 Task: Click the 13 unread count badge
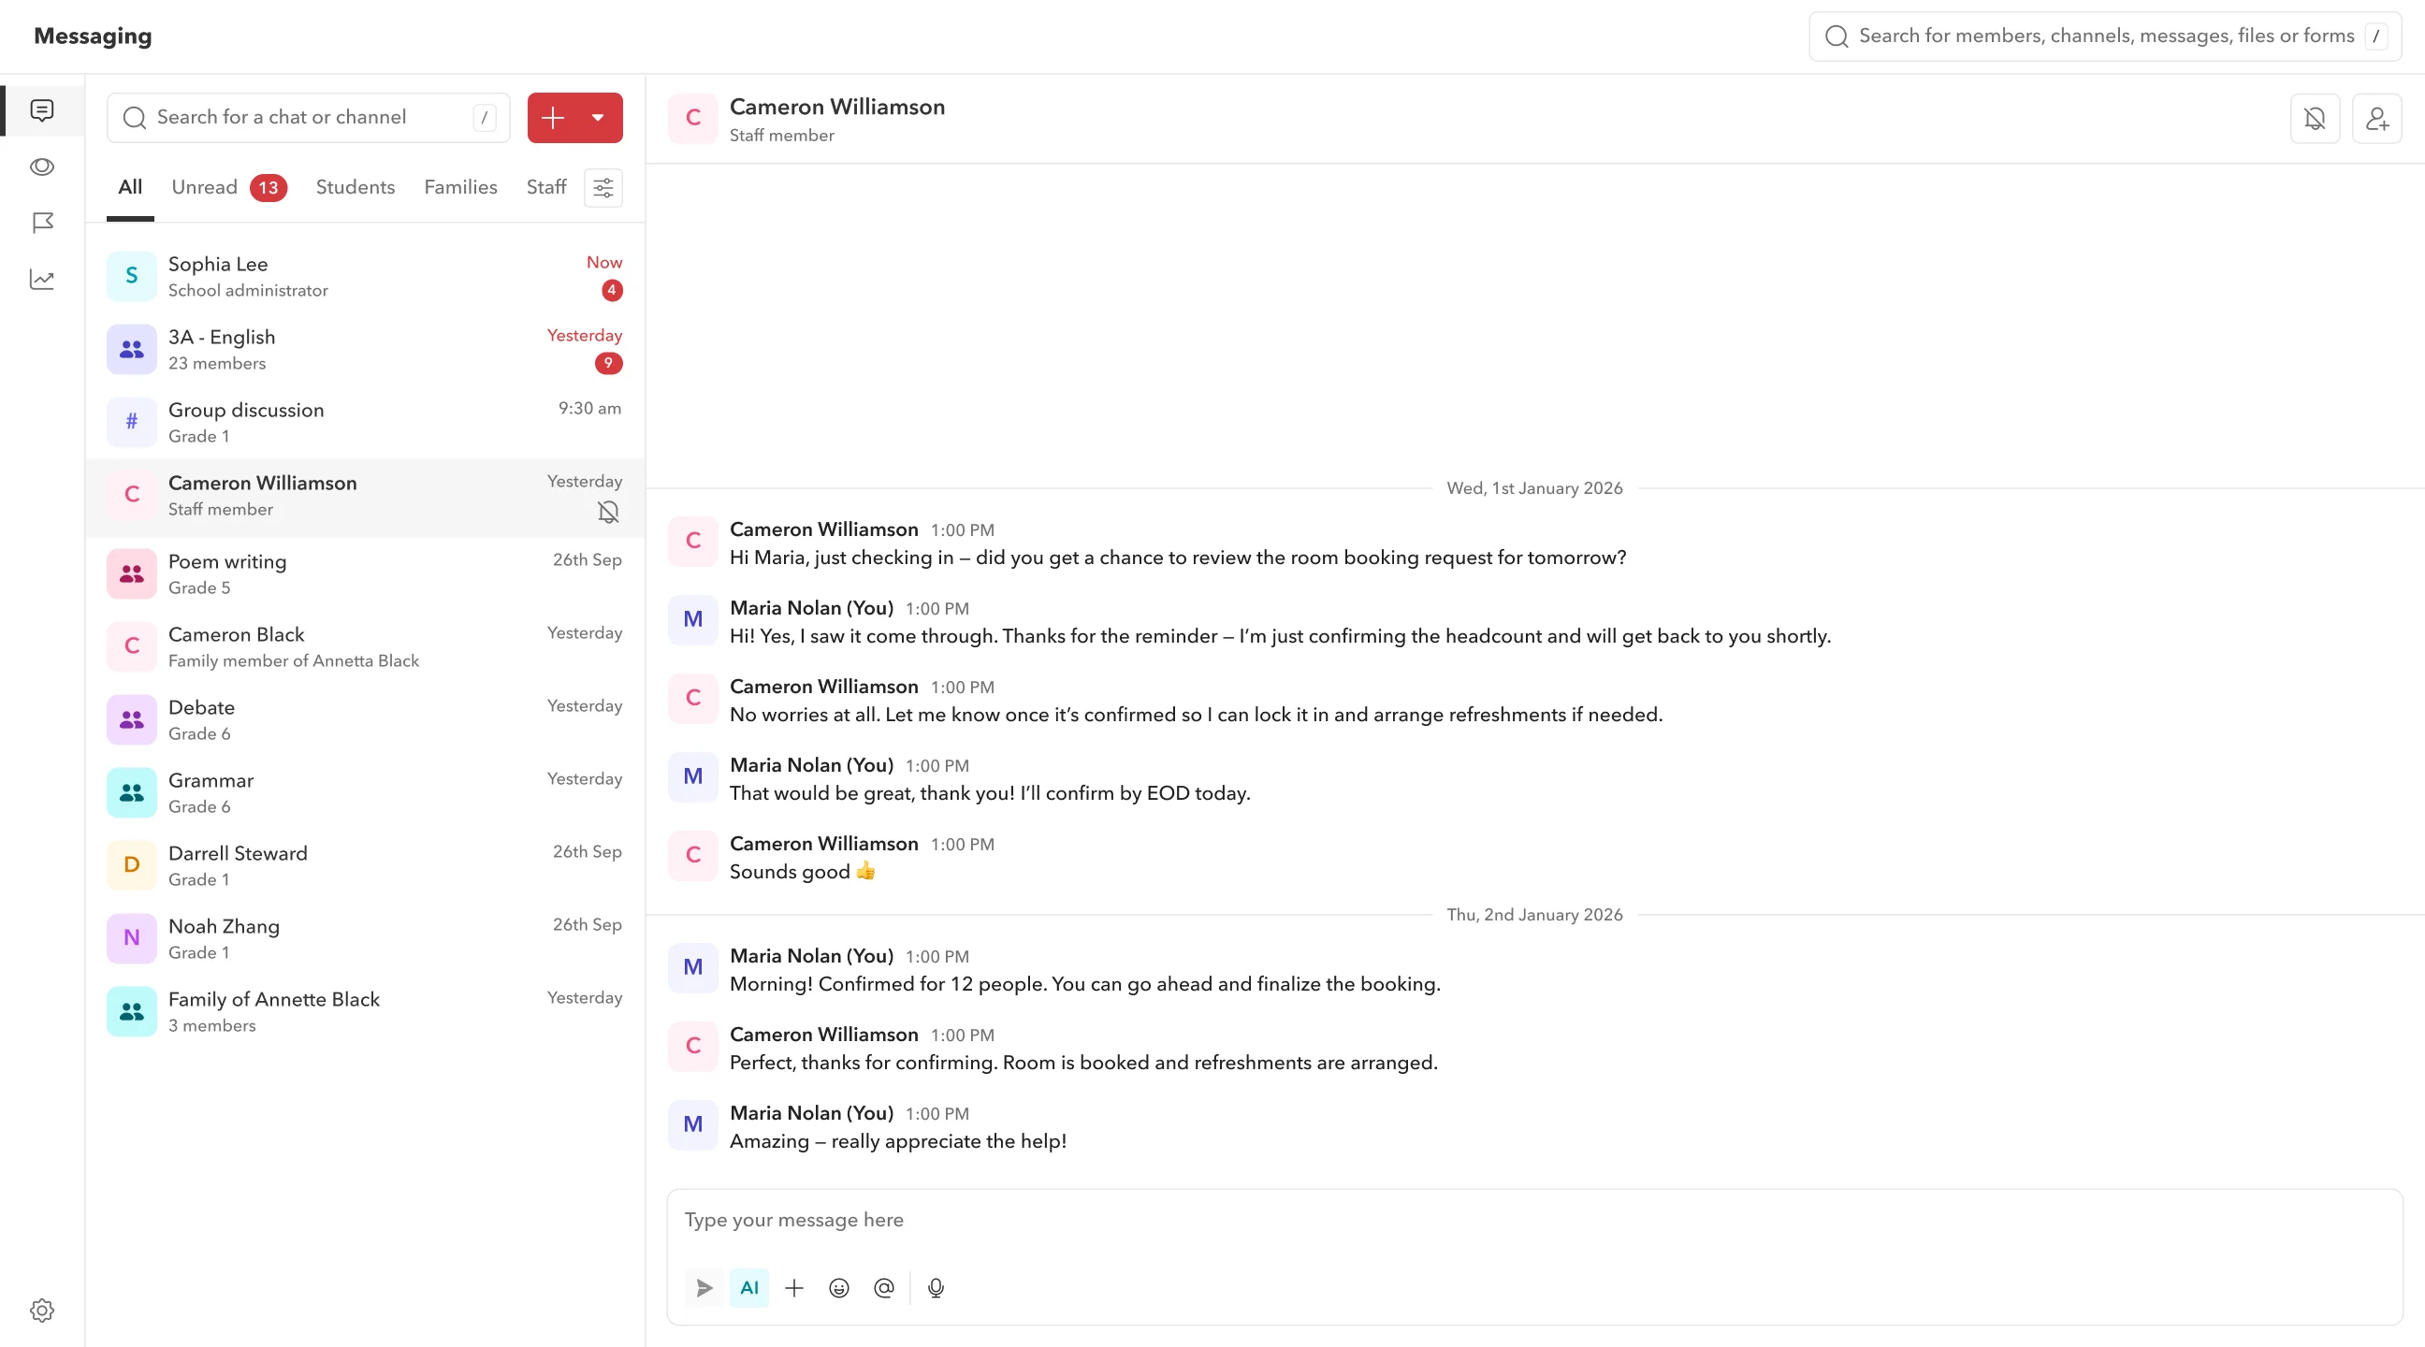click(269, 188)
